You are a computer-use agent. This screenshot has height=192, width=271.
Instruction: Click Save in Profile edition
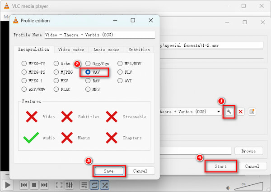tap(109, 171)
